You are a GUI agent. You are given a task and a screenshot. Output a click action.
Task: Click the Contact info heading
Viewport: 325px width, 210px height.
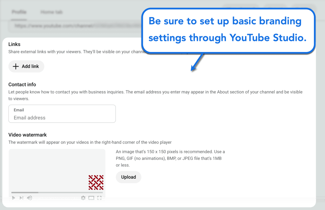coord(22,84)
